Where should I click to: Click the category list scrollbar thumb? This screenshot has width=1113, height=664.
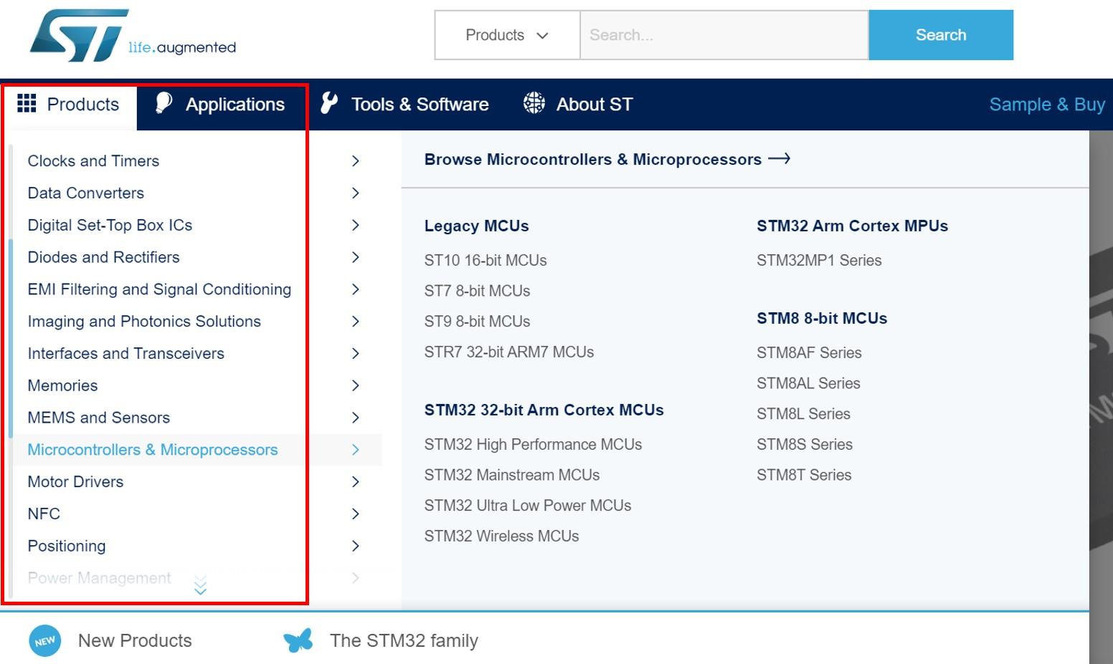pos(11,338)
